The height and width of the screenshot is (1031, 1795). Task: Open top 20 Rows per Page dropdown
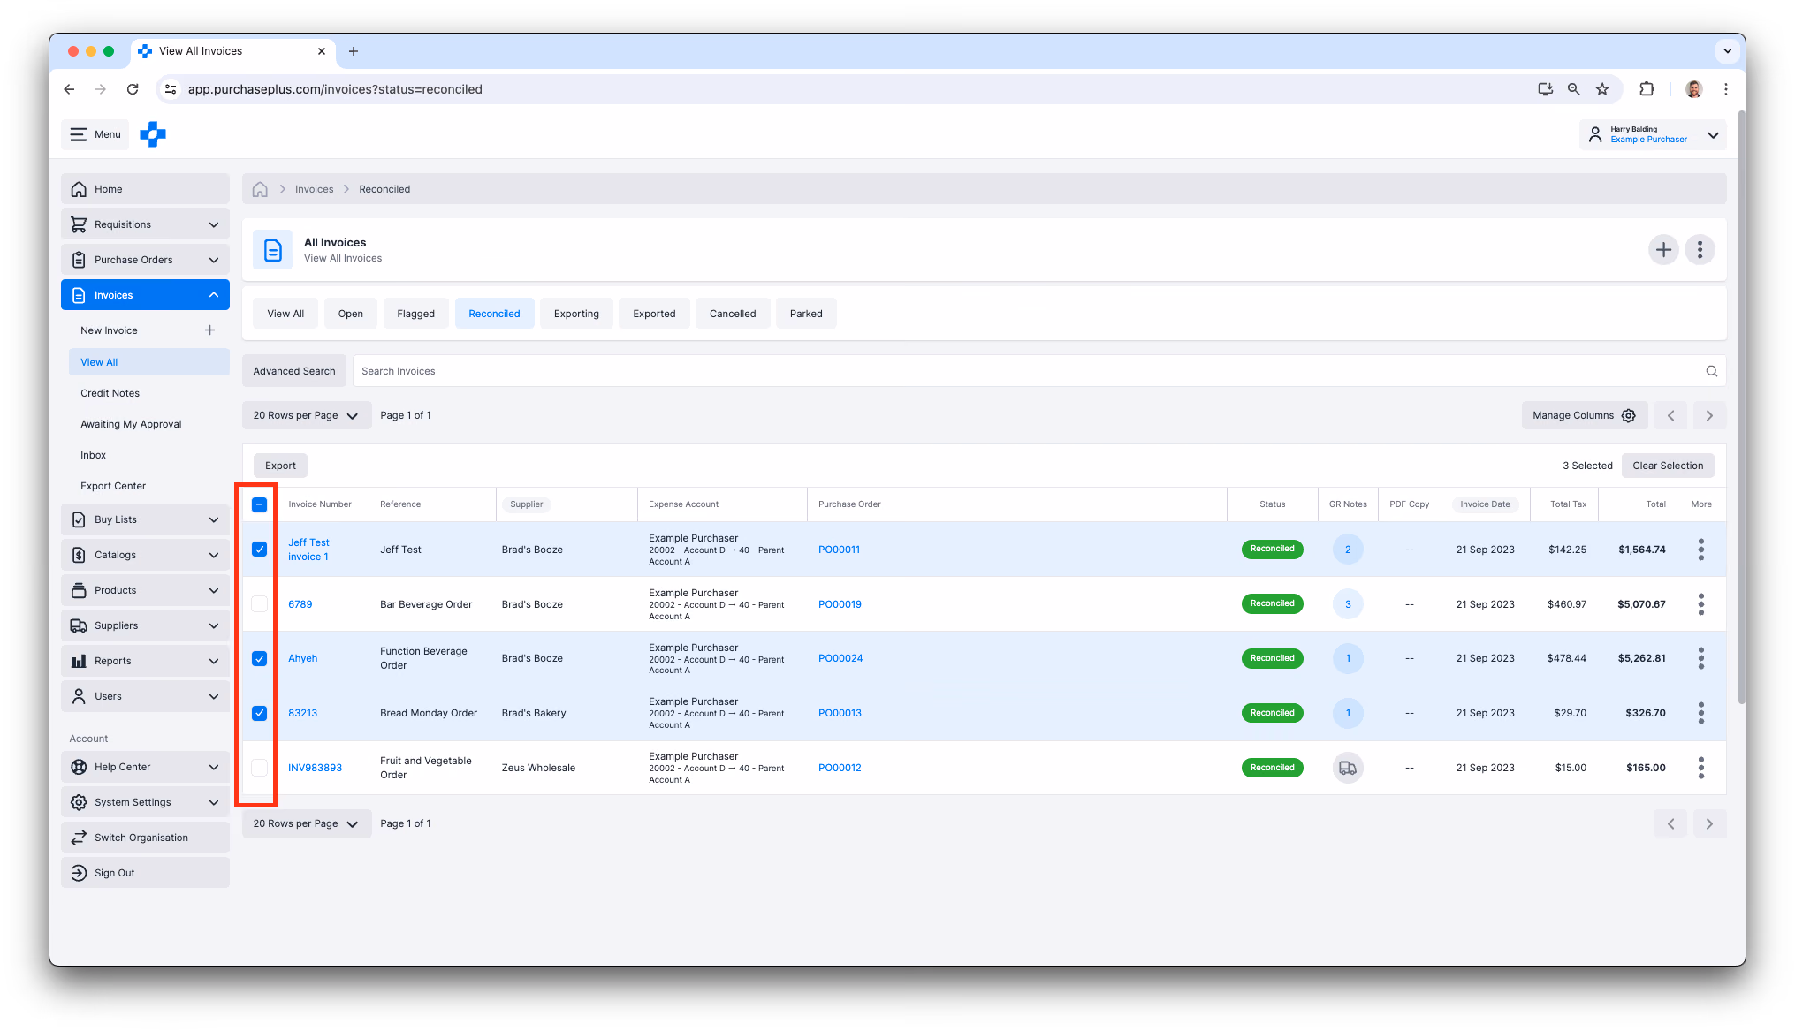306,415
